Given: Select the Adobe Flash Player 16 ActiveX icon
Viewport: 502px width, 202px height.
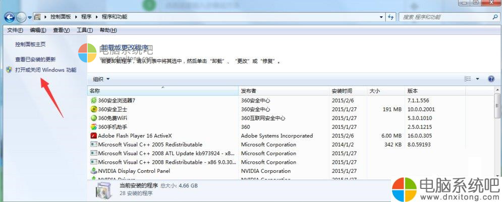Looking at the screenshot, I should 94,136.
